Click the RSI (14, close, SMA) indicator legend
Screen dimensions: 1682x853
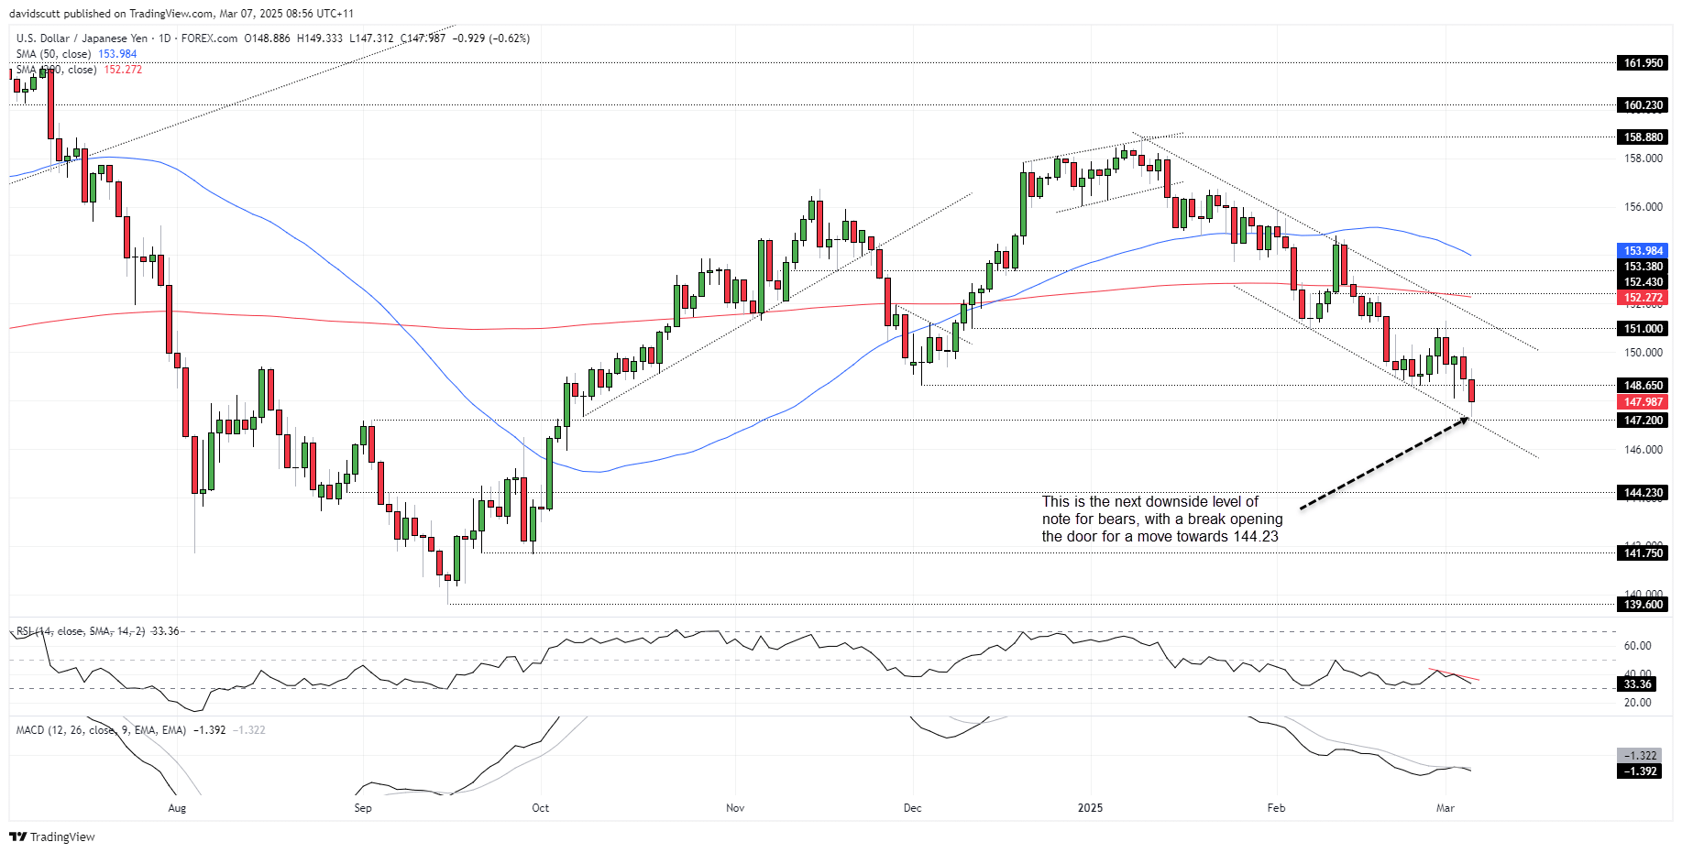pyautogui.click(x=97, y=631)
